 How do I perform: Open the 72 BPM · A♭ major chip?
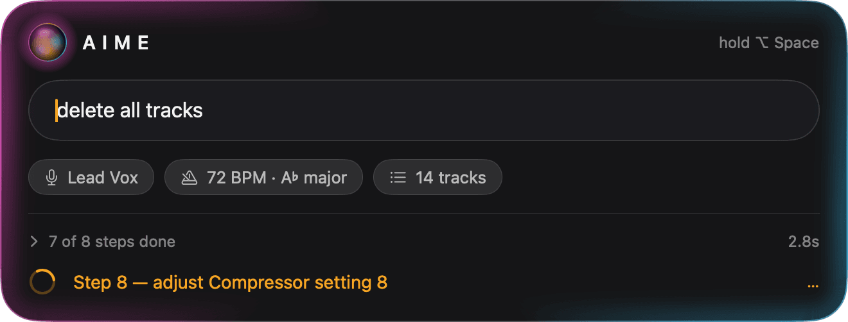click(x=263, y=177)
